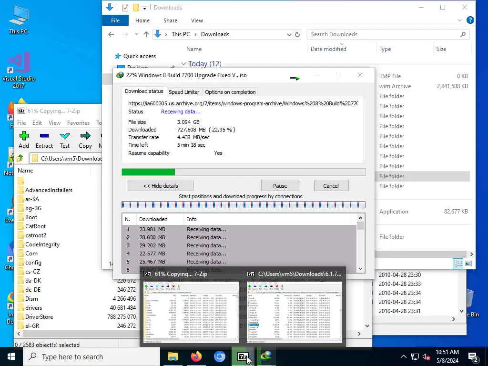Click the taskbar search box
488x366 pixels.
(91, 356)
